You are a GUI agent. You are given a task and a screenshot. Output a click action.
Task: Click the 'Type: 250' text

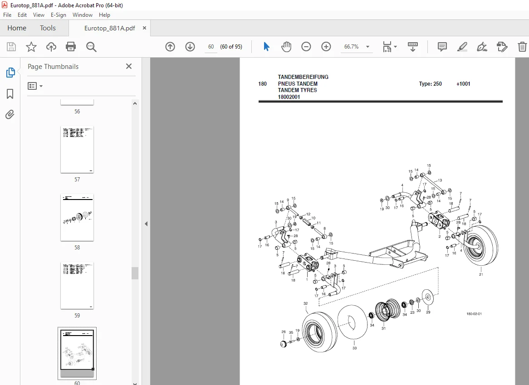coord(430,83)
